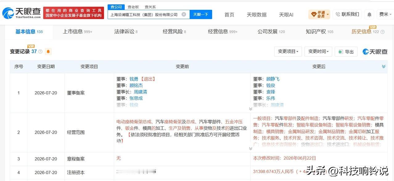This screenshot has height=181, width=394.
Task: Open director link 乐伟
Action: click(271, 98)
